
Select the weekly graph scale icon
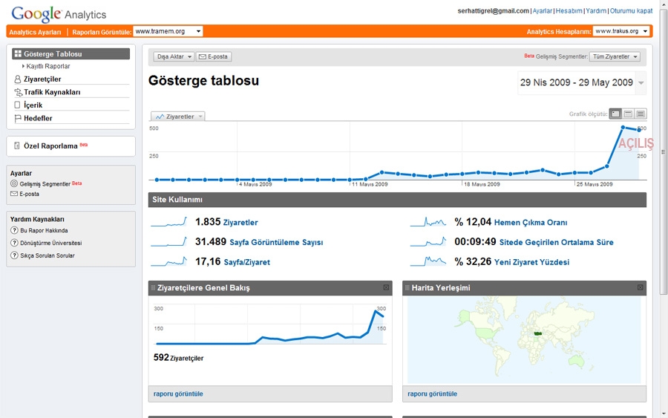pyautogui.click(x=628, y=114)
